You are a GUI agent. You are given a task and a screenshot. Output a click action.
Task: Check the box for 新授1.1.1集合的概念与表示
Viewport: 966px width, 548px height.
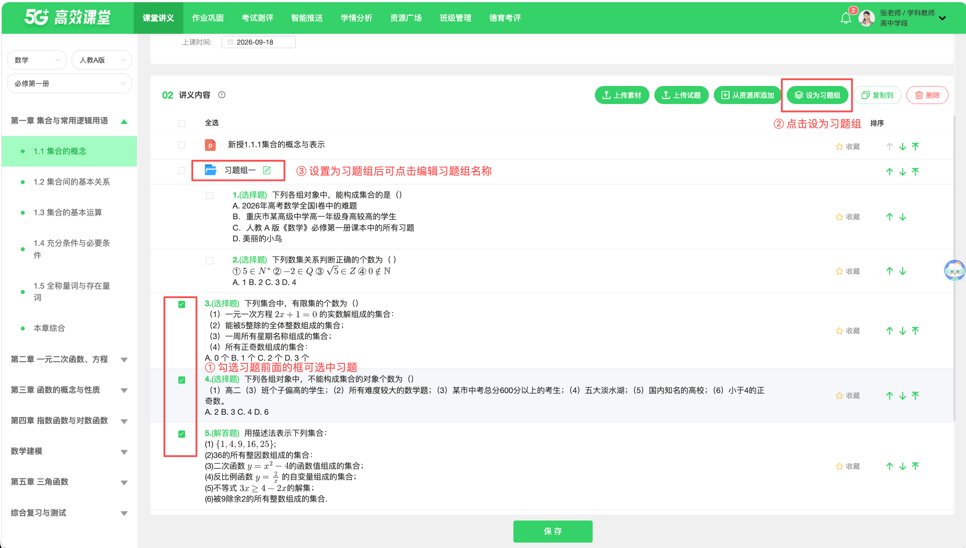182,145
